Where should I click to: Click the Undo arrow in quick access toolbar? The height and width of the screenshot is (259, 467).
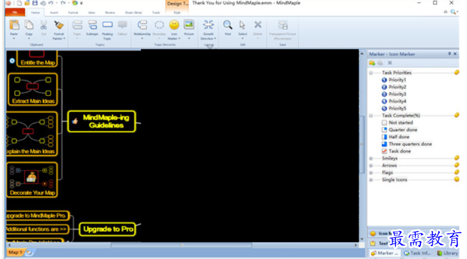point(51,3)
